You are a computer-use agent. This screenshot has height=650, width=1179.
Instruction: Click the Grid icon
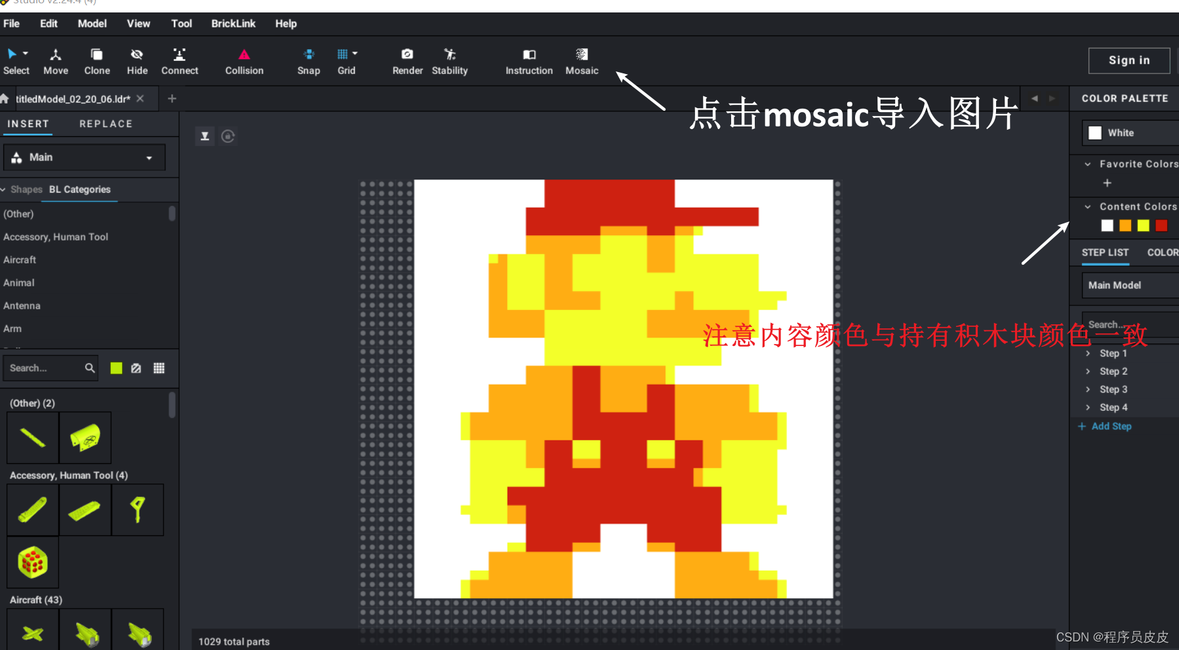(x=342, y=54)
